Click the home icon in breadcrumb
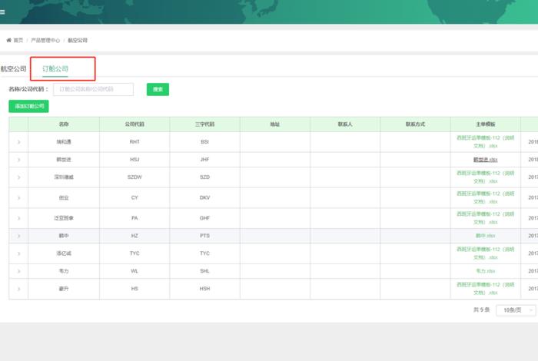Image resolution: width=538 pixels, height=361 pixels. click(9, 40)
